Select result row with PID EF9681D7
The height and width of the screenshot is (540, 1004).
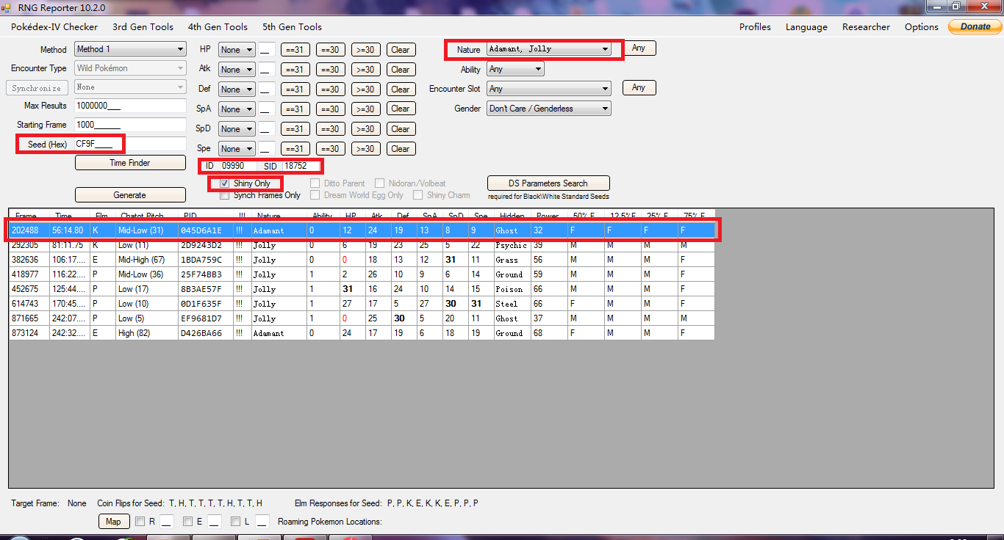click(x=362, y=318)
